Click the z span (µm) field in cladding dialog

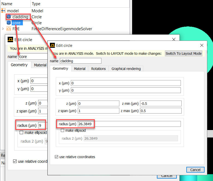pyautogui.click(x=99, y=111)
